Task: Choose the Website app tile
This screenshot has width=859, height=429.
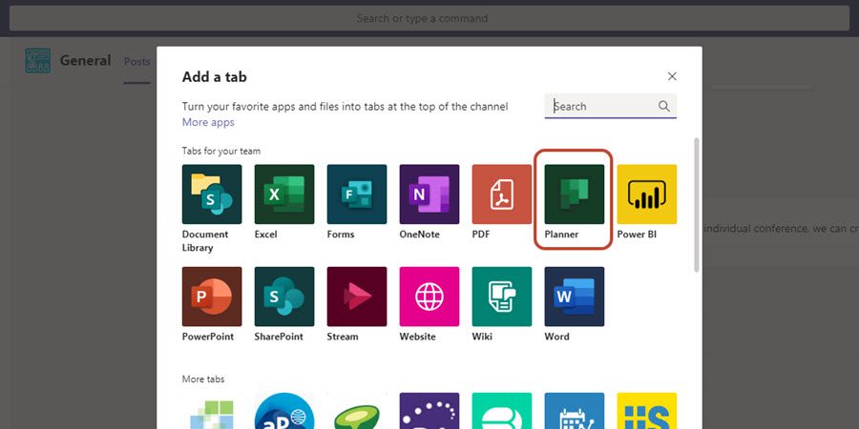Action: click(x=429, y=296)
